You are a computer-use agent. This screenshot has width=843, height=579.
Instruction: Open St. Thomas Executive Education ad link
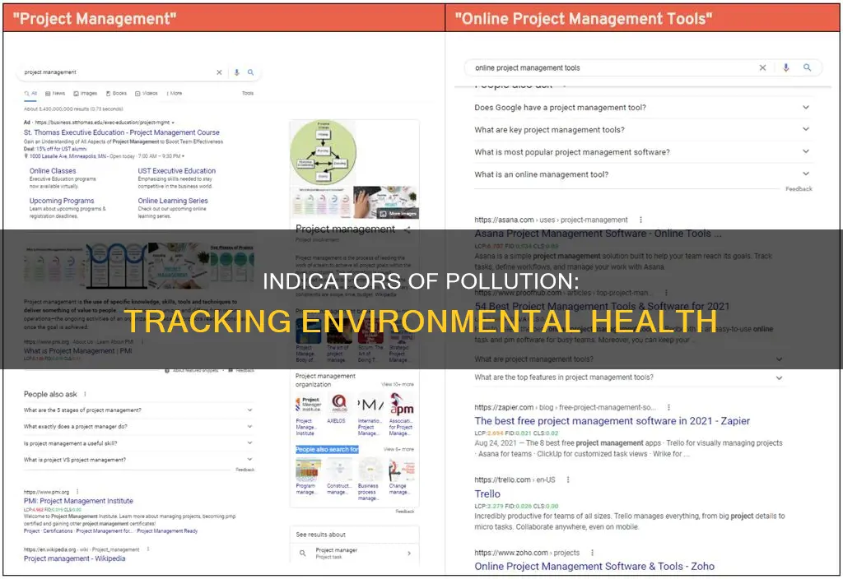point(122,132)
